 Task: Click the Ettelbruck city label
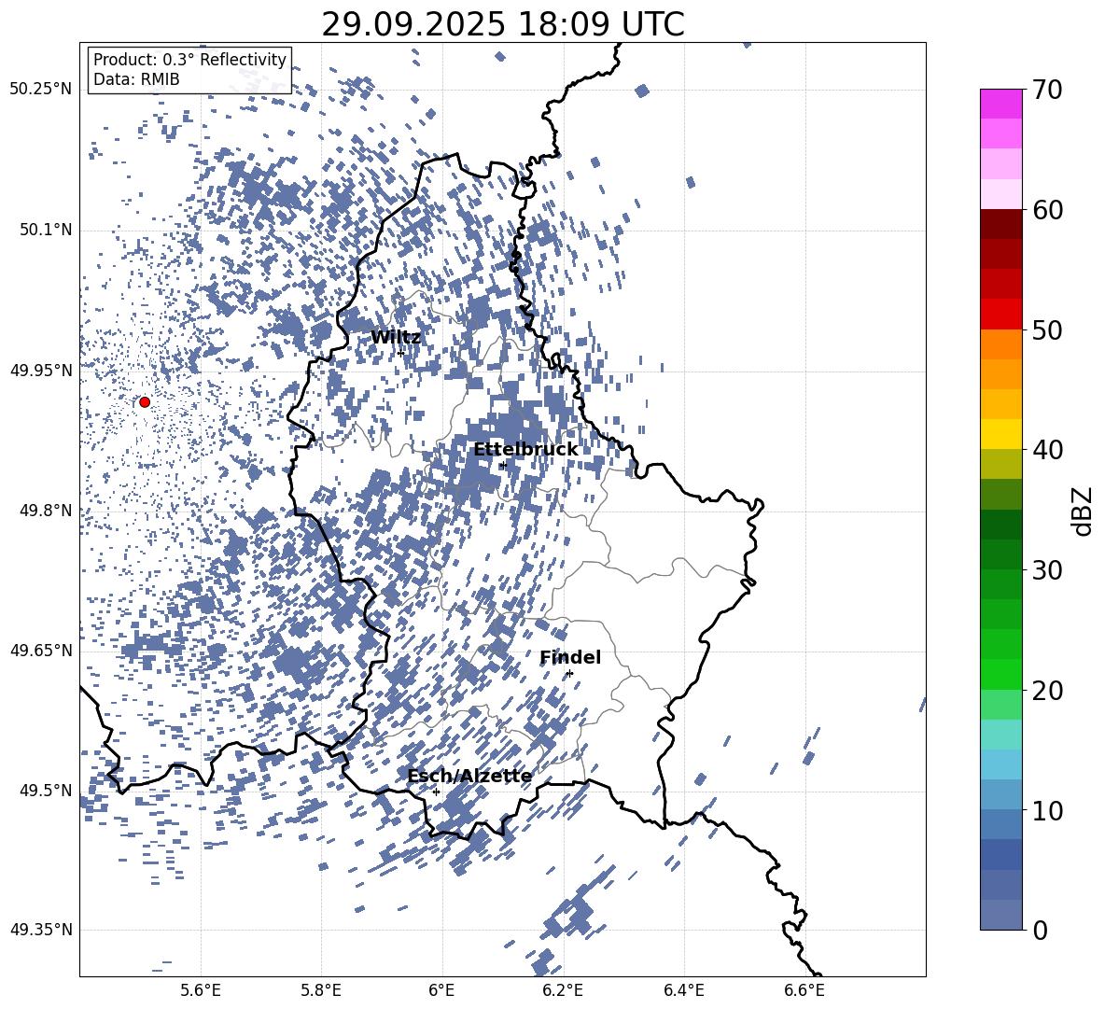pyautogui.click(x=525, y=450)
